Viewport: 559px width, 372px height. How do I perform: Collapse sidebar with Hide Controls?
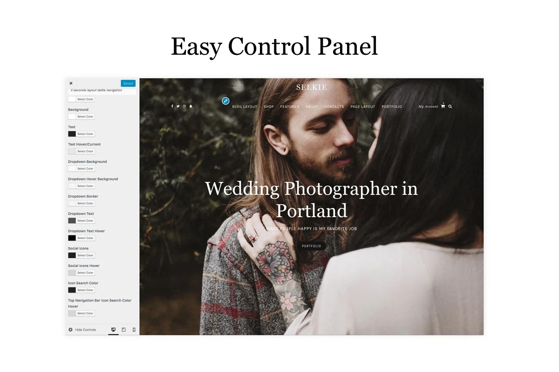82,330
